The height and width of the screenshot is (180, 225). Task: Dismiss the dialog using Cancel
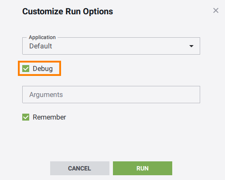80,168
